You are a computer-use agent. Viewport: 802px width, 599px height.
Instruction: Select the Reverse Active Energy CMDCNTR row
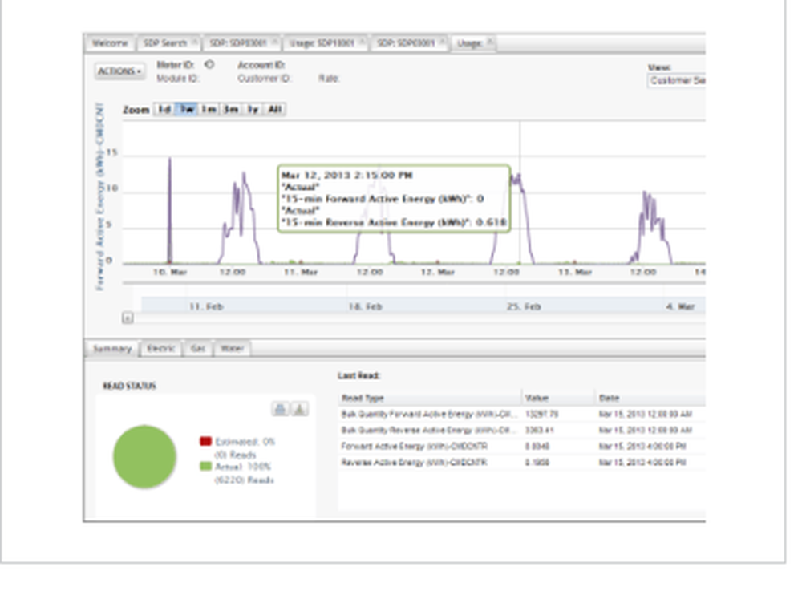(522, 463)
